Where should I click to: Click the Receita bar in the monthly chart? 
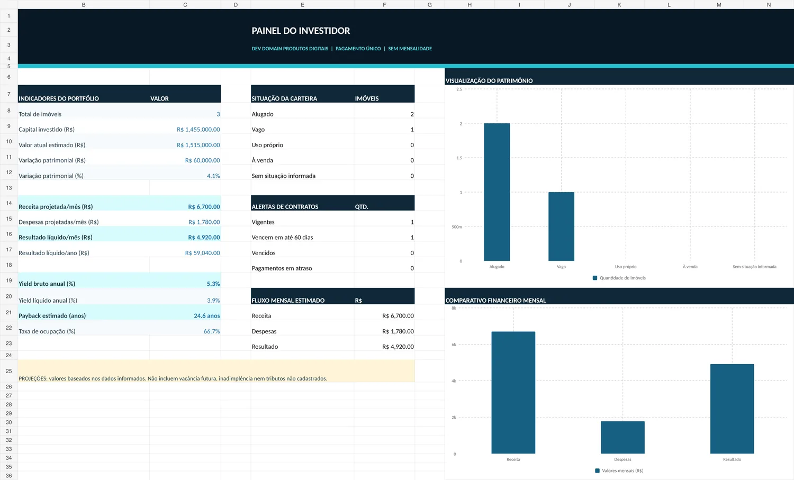point(513,393)
